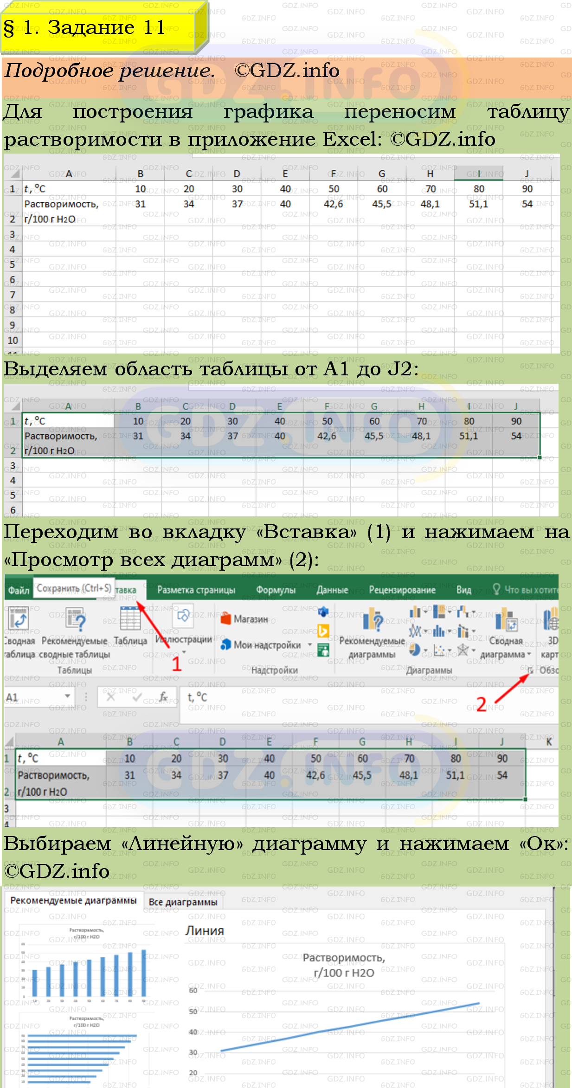Open the Магазин add-ins store

tap(244, 619)
